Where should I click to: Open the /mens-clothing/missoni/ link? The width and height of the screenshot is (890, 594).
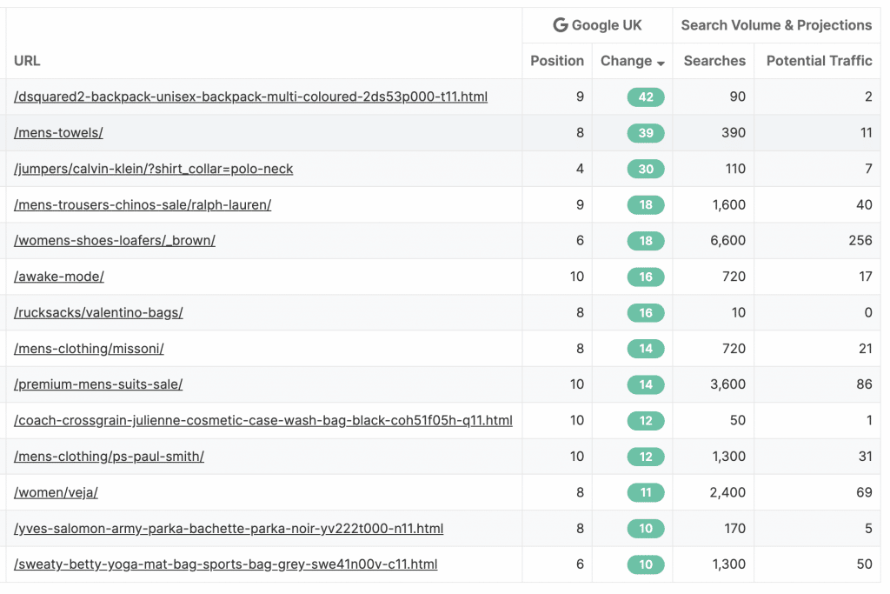point(89,349)
